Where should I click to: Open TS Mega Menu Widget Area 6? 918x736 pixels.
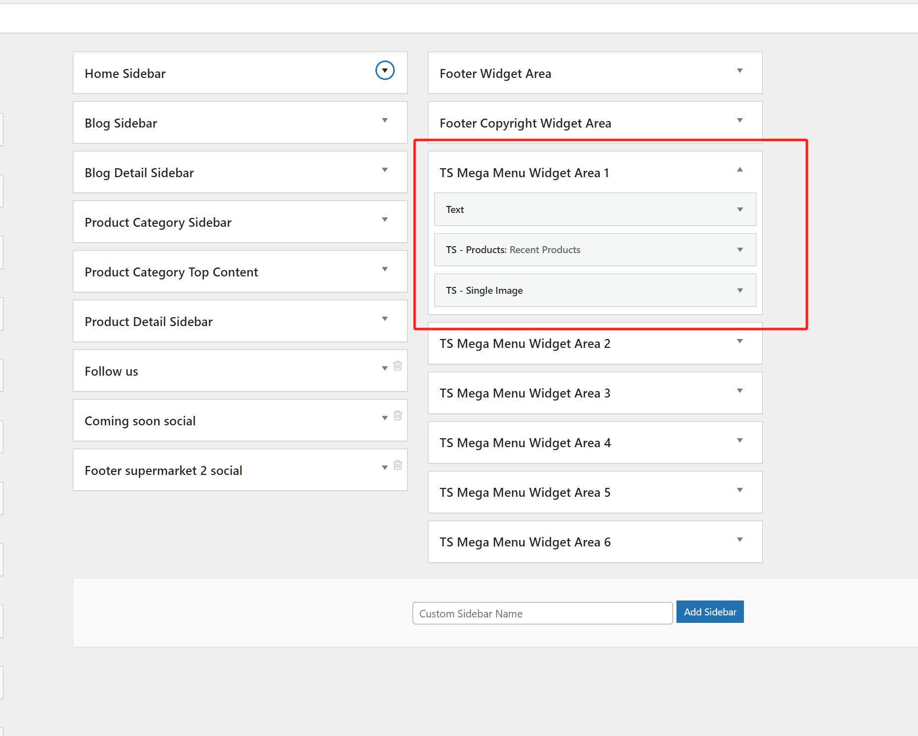(x=739, y=540)
